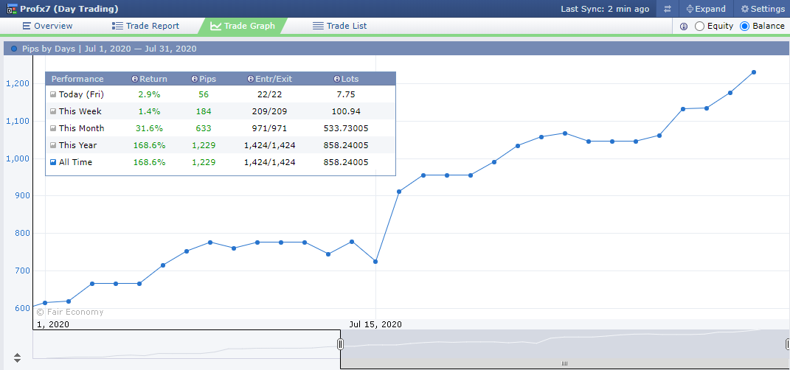Click the info icon beside Equity
790x370 pixels.
[x=684, y=27]
